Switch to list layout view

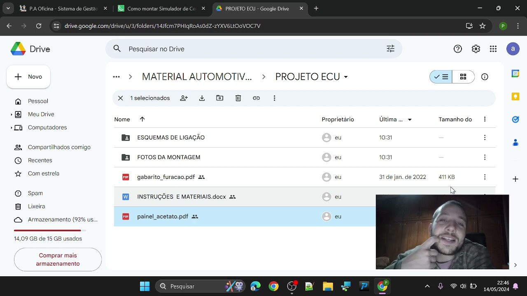[441, 77]
